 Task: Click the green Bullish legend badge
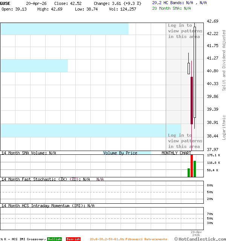point(54,239)
